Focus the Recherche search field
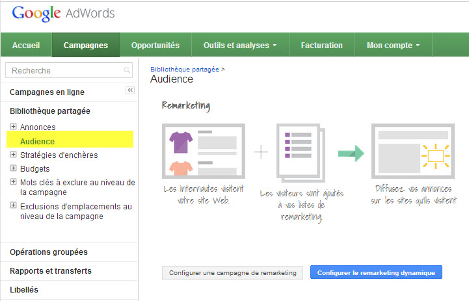 click(69, 70)
